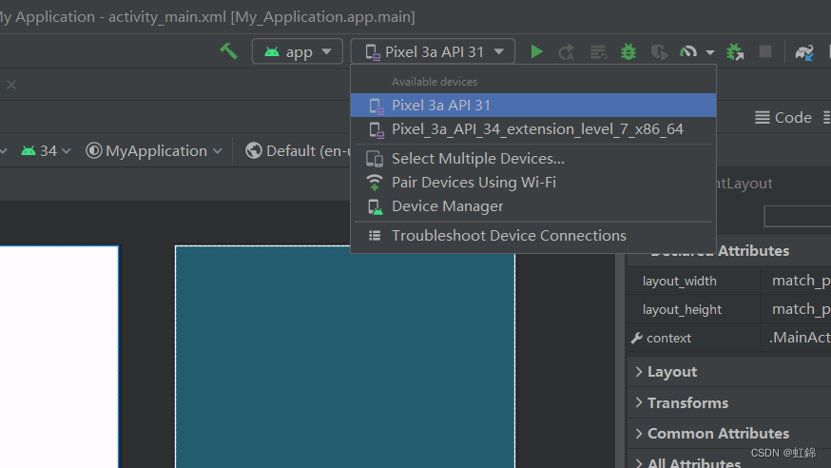Click the Apply Changes and Restart Activity icon
Screen dimensions: 831x468
tap(567, 51)
